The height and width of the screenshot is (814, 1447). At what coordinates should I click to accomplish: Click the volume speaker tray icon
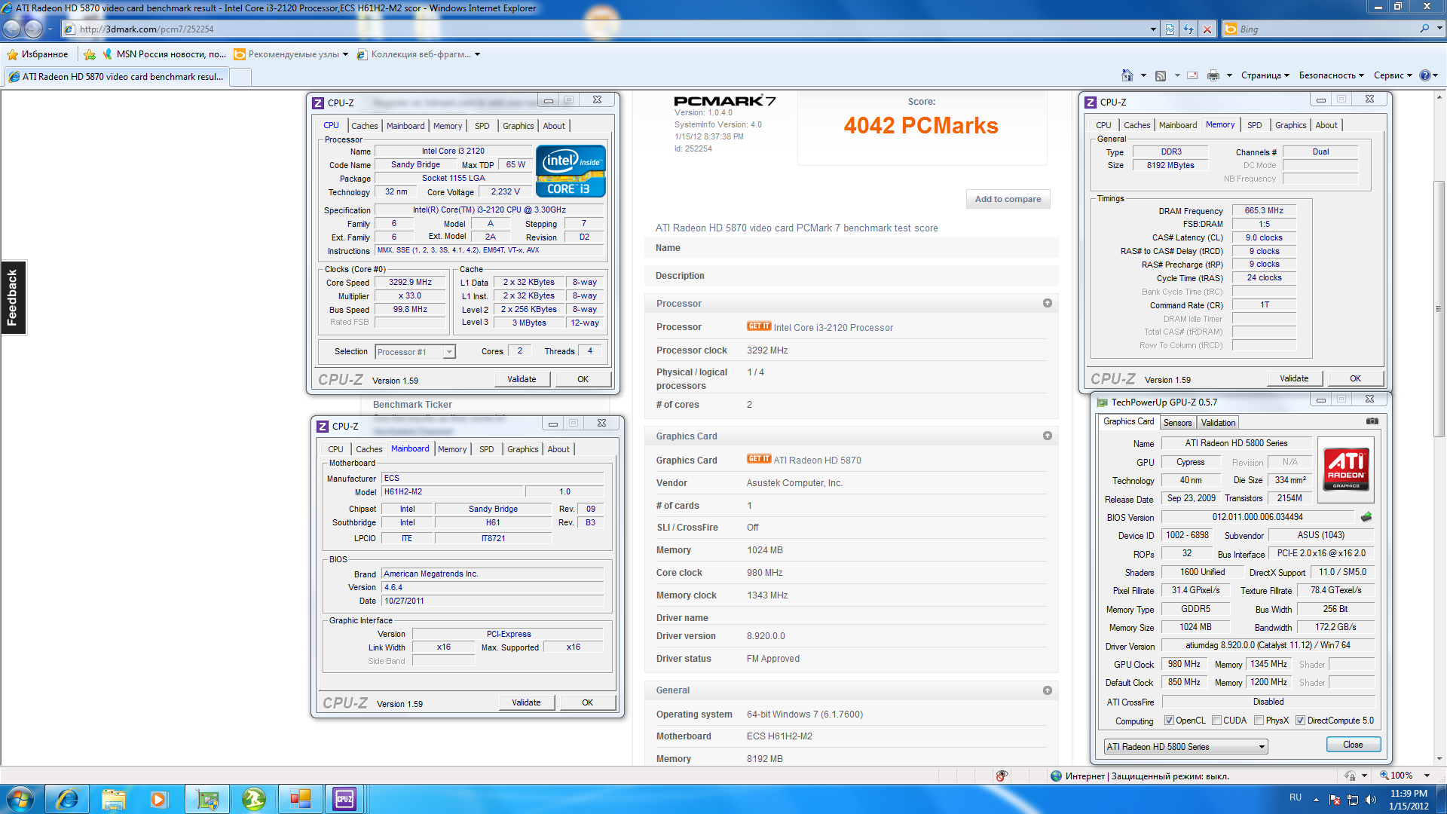coord(1371,799)
